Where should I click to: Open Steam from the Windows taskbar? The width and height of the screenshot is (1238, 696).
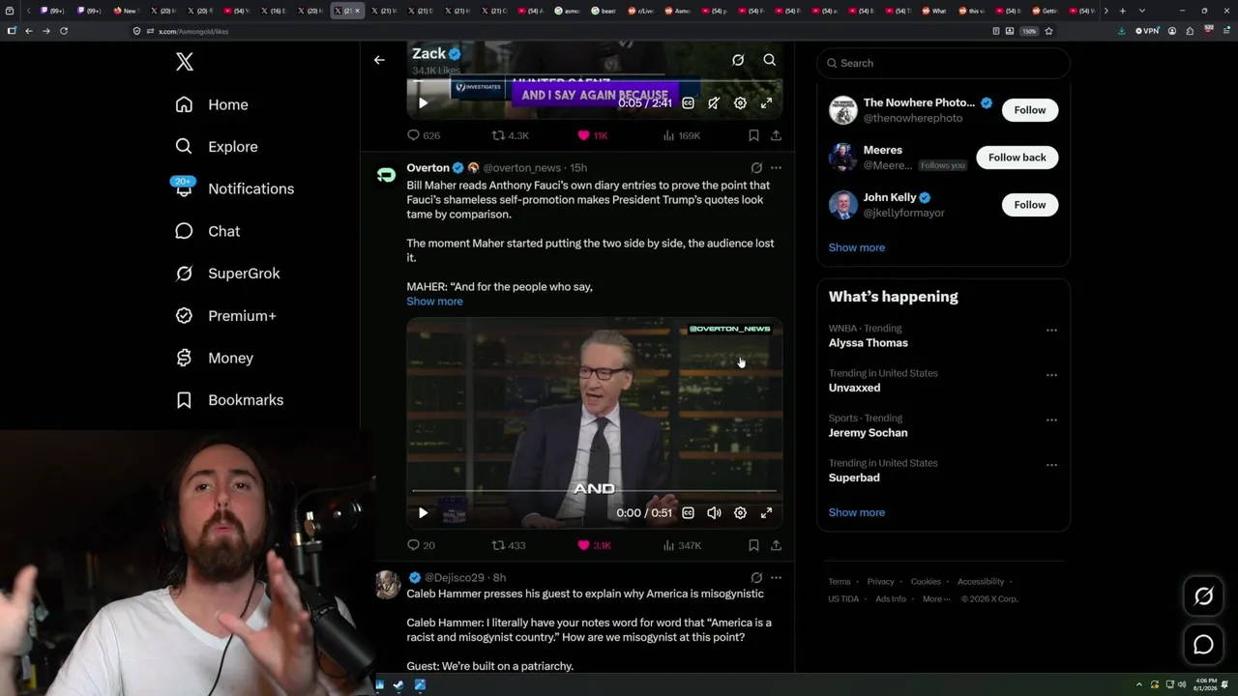pyautogui.click(x=399, y=685)
